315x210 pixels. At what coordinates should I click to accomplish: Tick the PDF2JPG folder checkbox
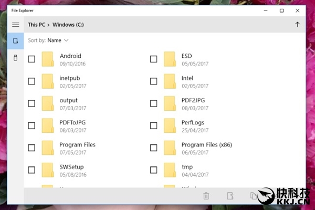coord(154,103)
